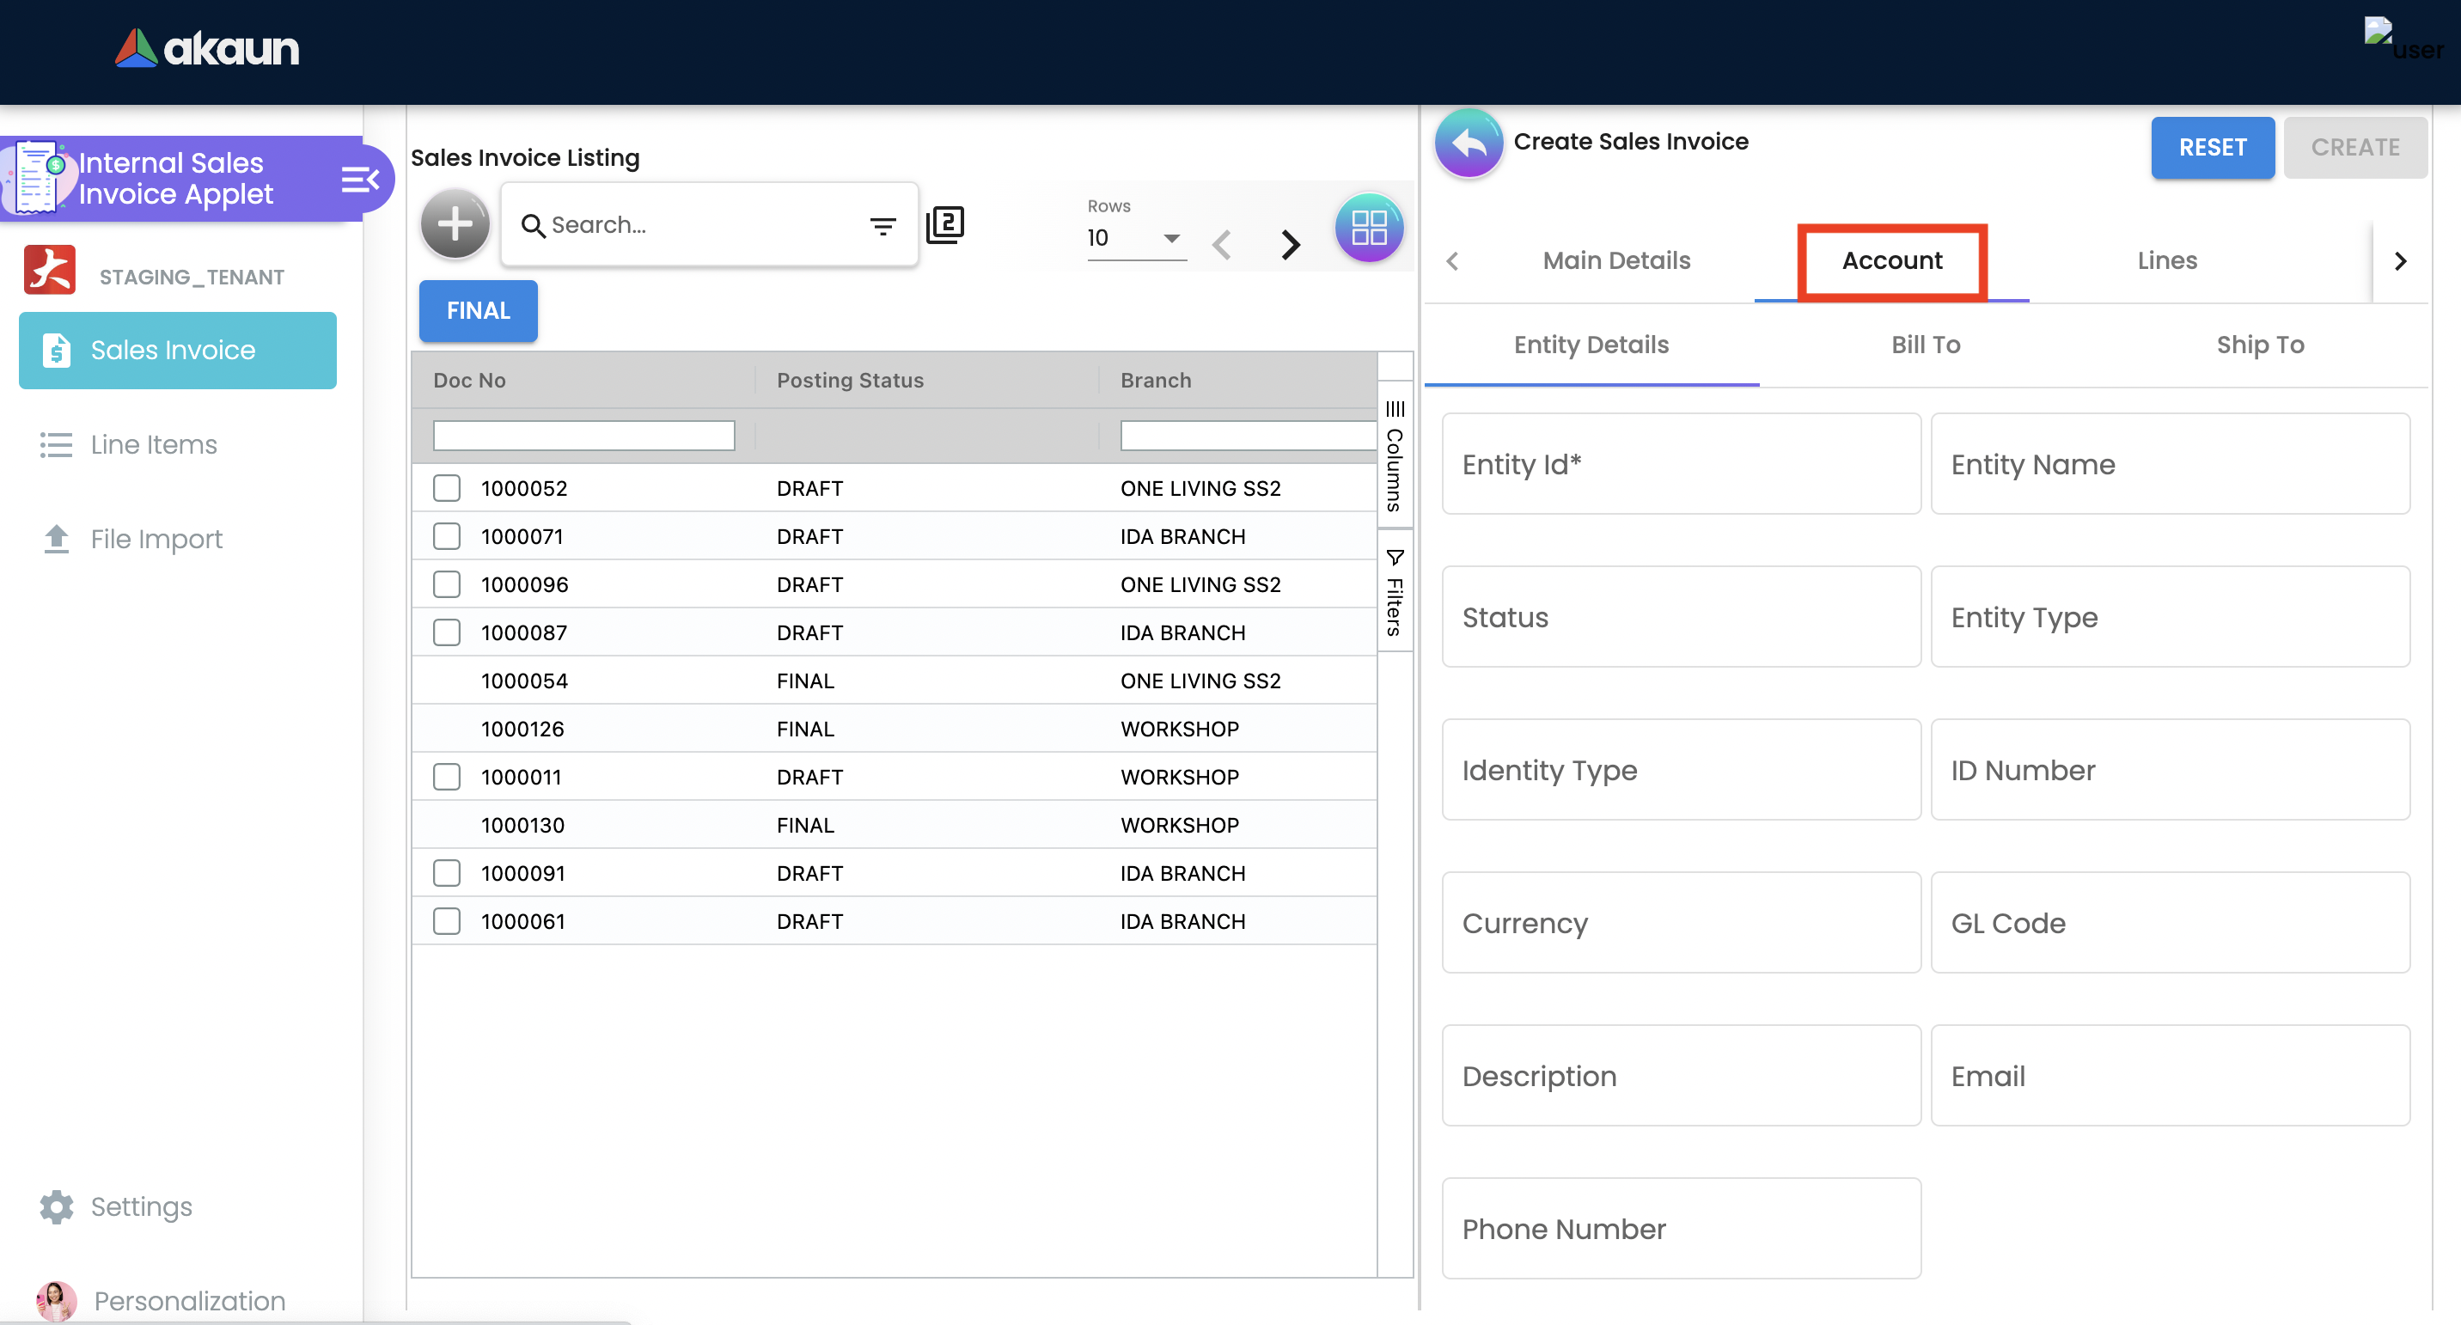Viewport: 2461px width, 1325px height.
Task: Go to next page of listing
Action: click(x=1290, y=245)
